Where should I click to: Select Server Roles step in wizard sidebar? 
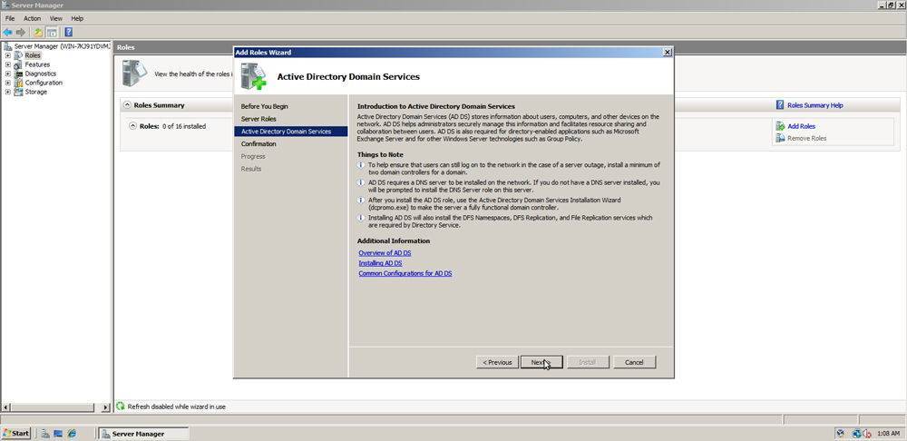[258, 119]
